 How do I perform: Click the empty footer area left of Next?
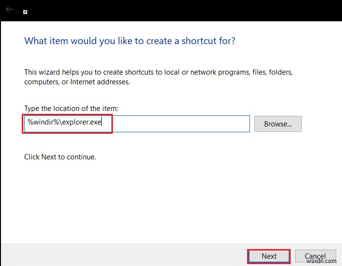coord(121,256)
